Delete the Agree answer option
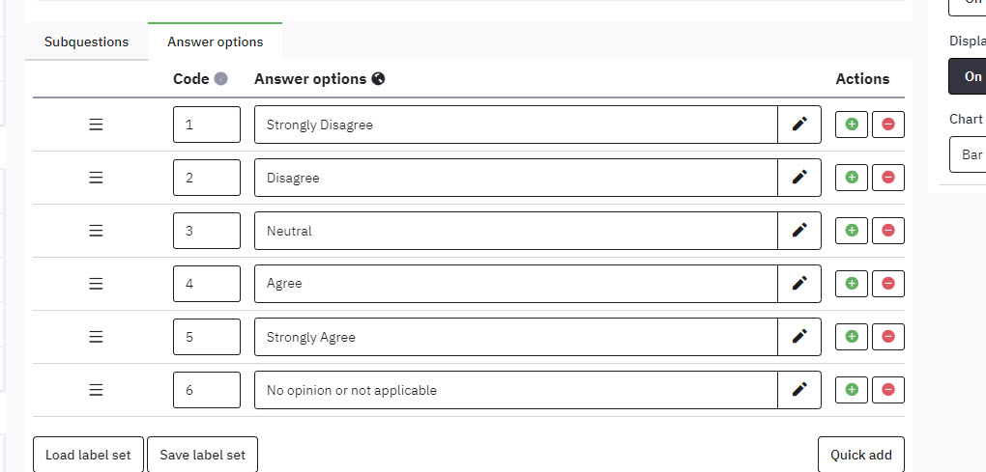 [x=887, y=284]
